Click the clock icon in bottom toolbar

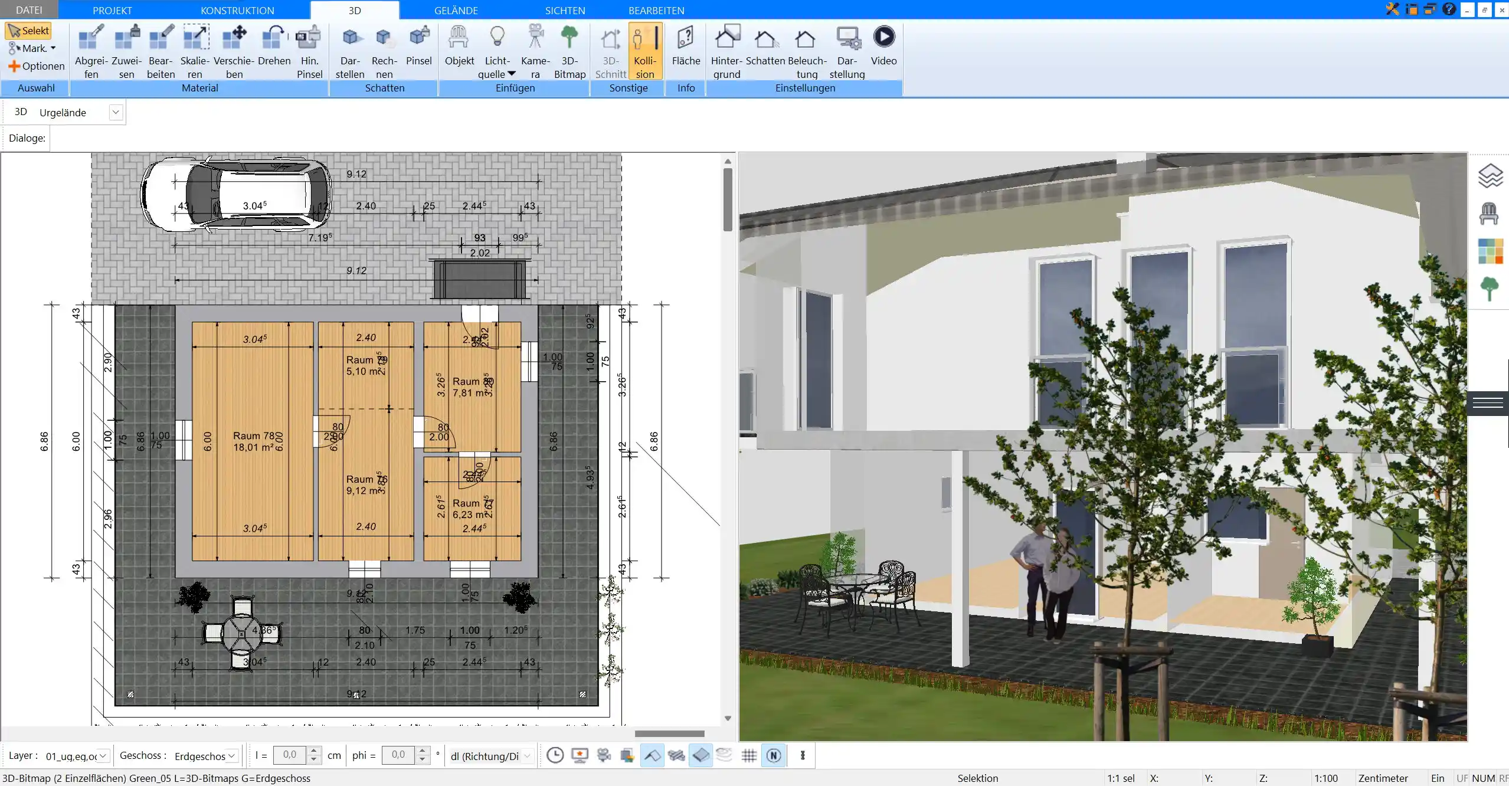click(x=555, y=755)
